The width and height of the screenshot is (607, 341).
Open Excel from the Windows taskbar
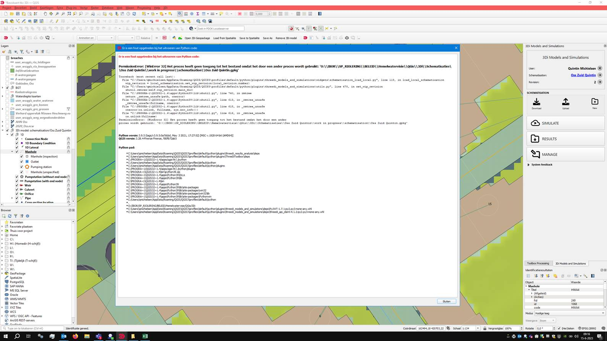pos(145,336)
